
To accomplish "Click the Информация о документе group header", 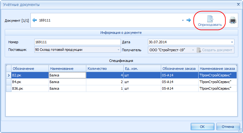I will pos(121,33).
